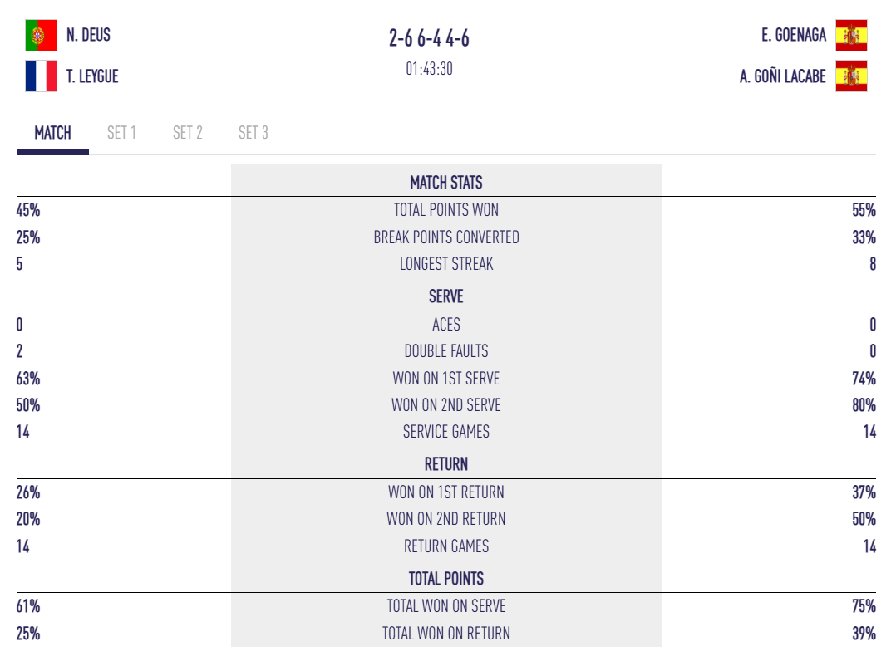The height and width of the screenshot is (661, 891).
Task: Click the Spain flag beside A. Goñi Lacabe
Action: click(851, 76)
